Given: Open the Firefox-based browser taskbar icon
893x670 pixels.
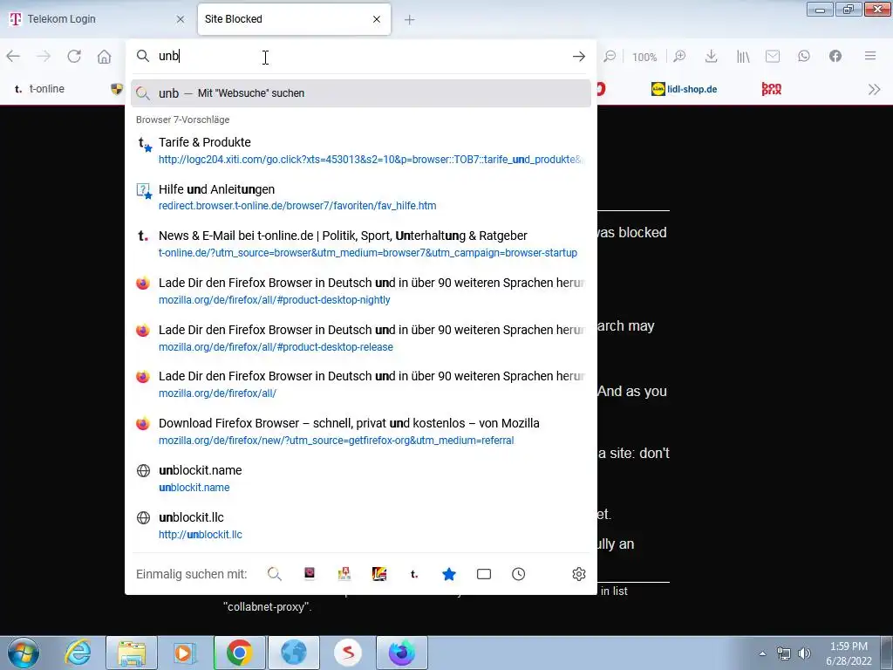Looking at the screenshot, I should click(x=401, y=653).
